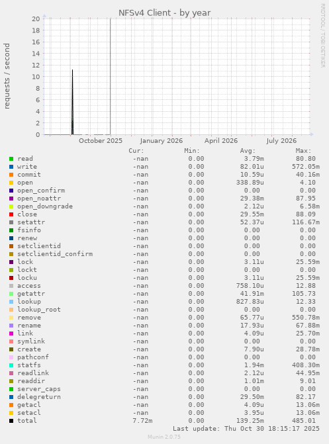Click the blue write legend swatch
The width and height of the screenshot is (329, 444).
(x=11, y=167)
